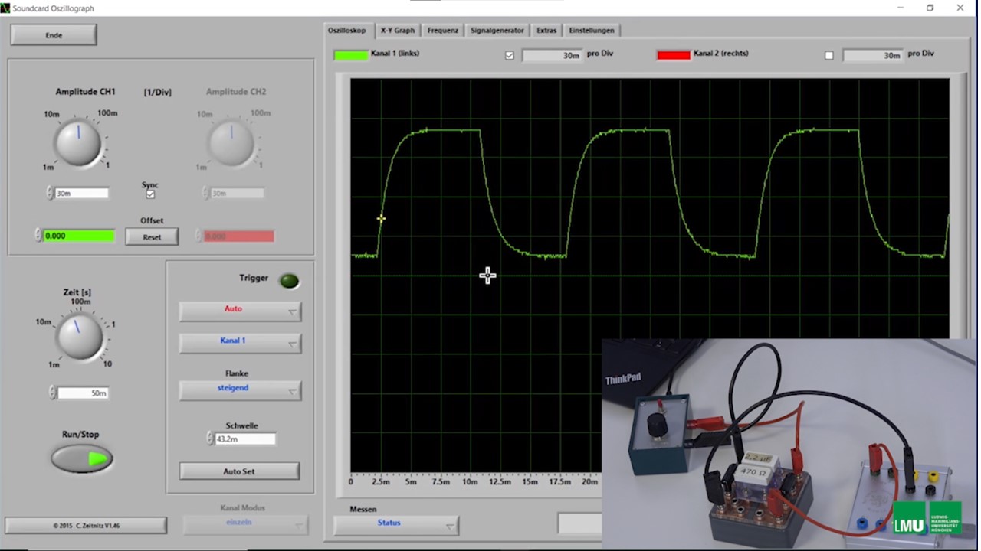The image size is (981, 551).
Task: Click the Schwelle threshold input field
Action: click(x=244, y=439)
